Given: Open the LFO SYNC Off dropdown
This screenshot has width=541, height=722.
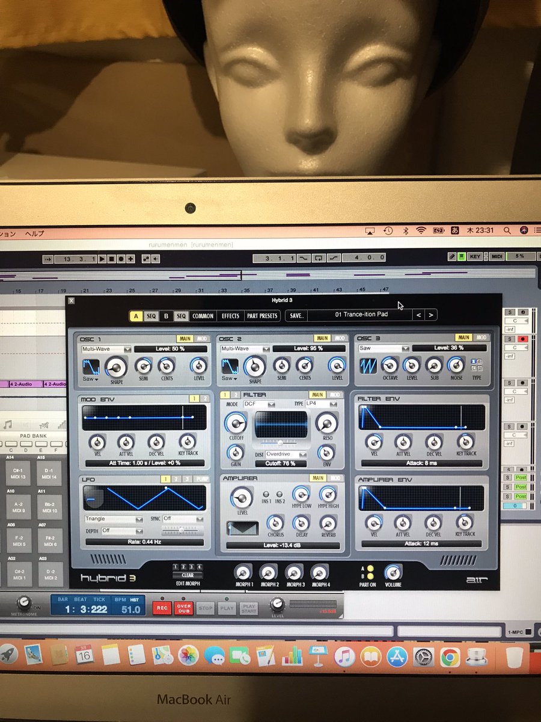Looking at the screenshot, I should coord(183,519).
